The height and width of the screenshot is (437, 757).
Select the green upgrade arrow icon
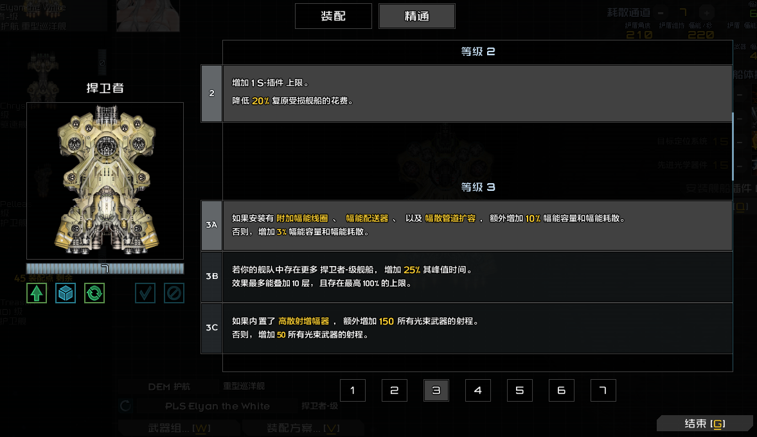point(37,292)
